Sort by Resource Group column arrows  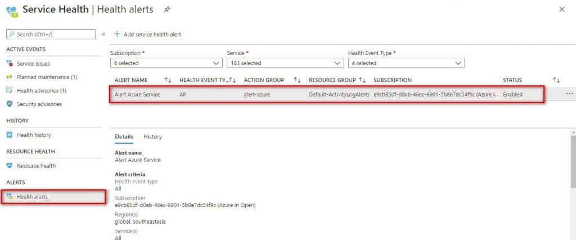362,80
